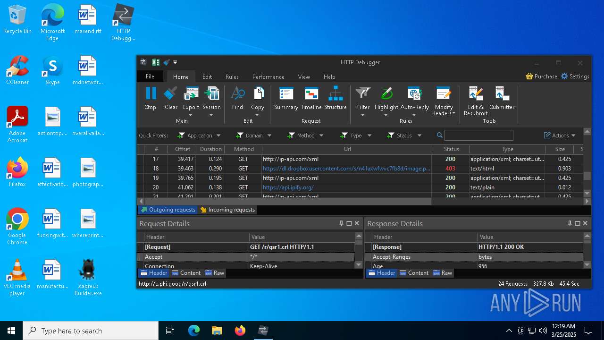Image resolution: width=604 pixels, height=340 pixels.
Task: Switch to the View ribbon tab
Action: coord(304,76)
